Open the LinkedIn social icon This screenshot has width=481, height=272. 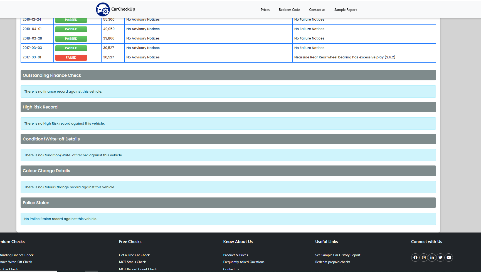[432, 258]
